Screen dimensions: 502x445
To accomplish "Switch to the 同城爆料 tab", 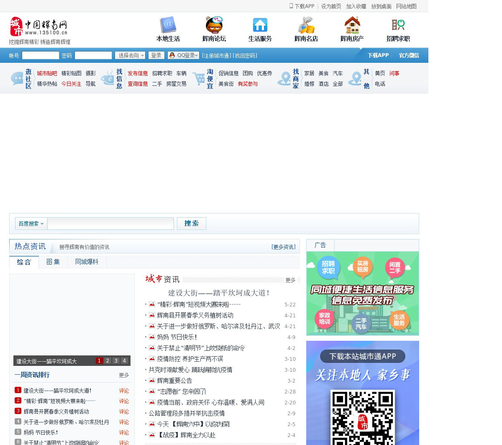I will click(87, 262).
